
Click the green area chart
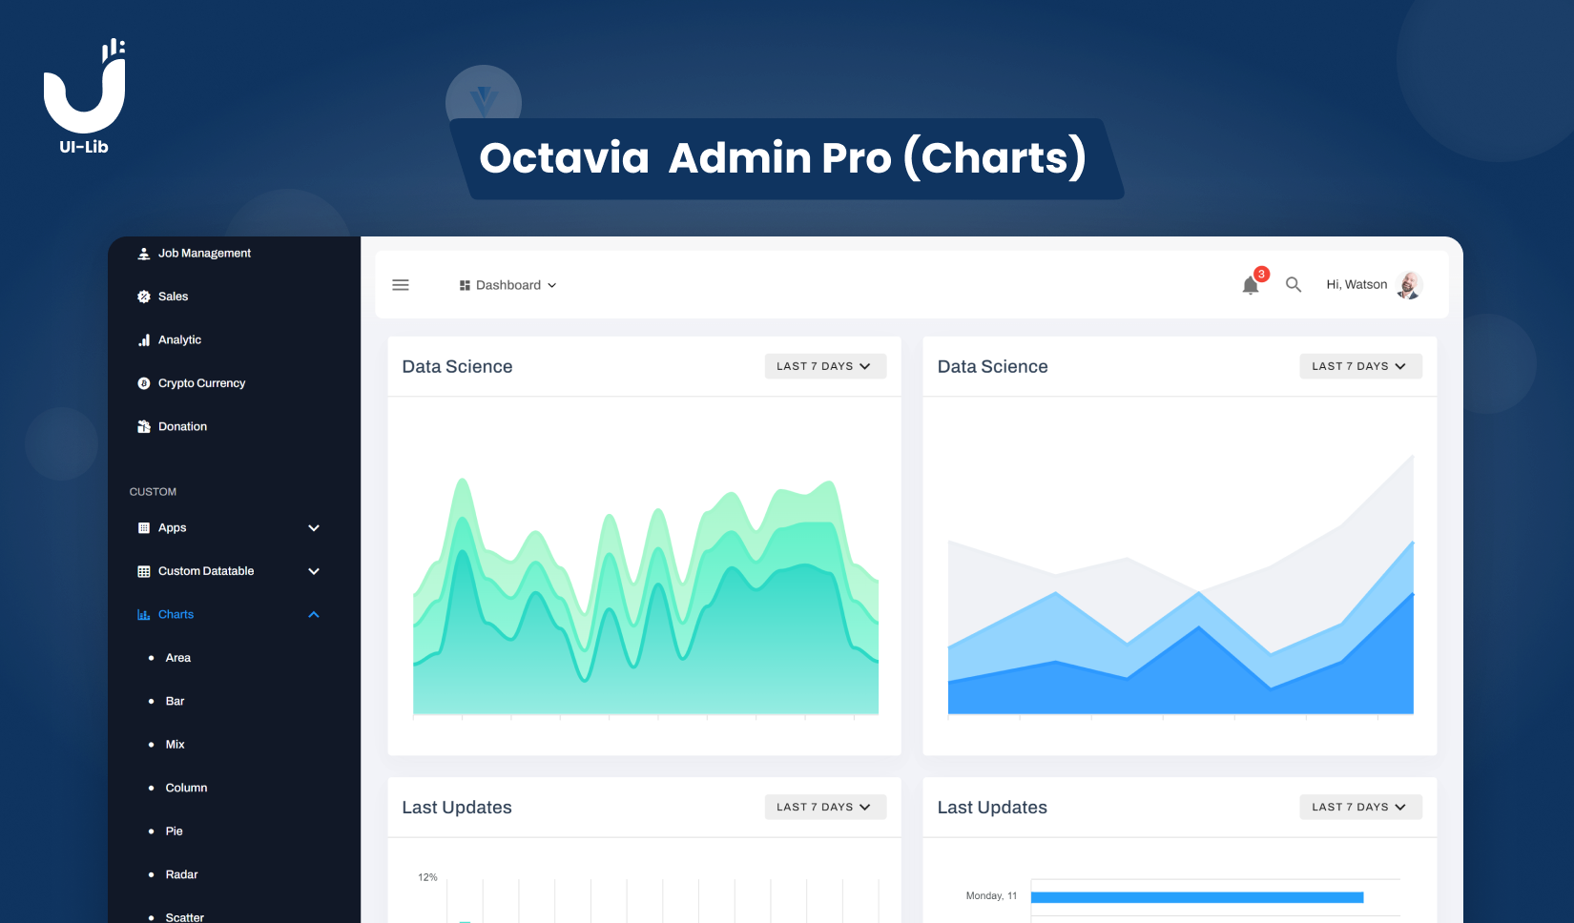[x=646, y=596]
